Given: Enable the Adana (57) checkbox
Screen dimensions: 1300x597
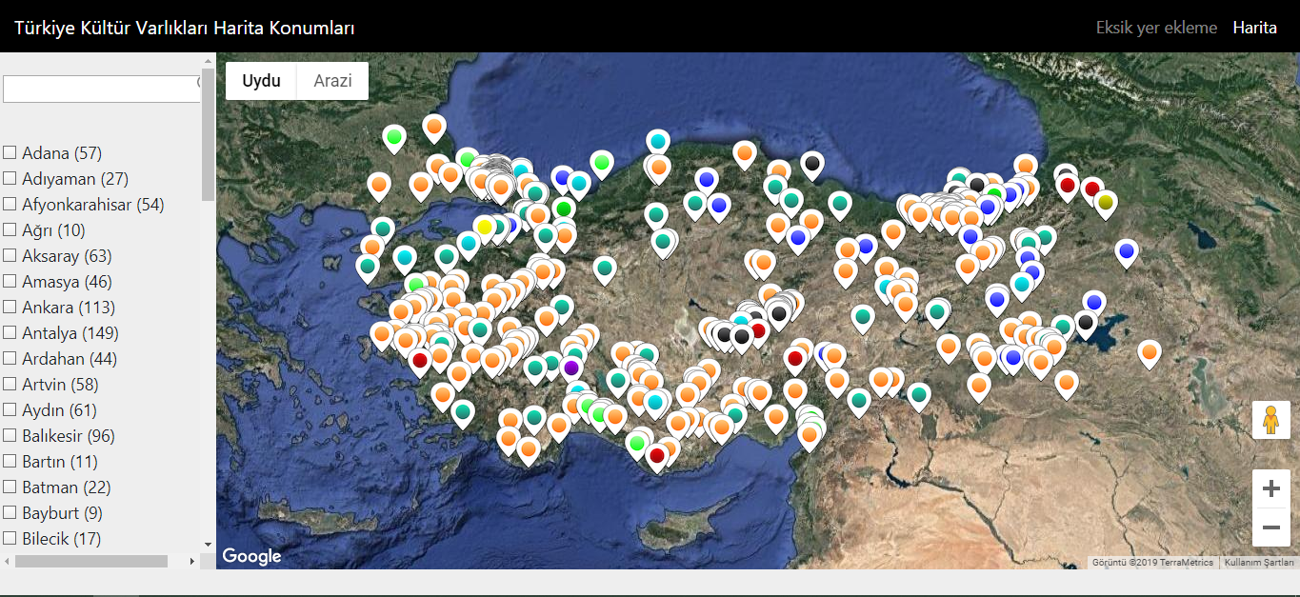Looking at the screenshot, I should point(10,153).
